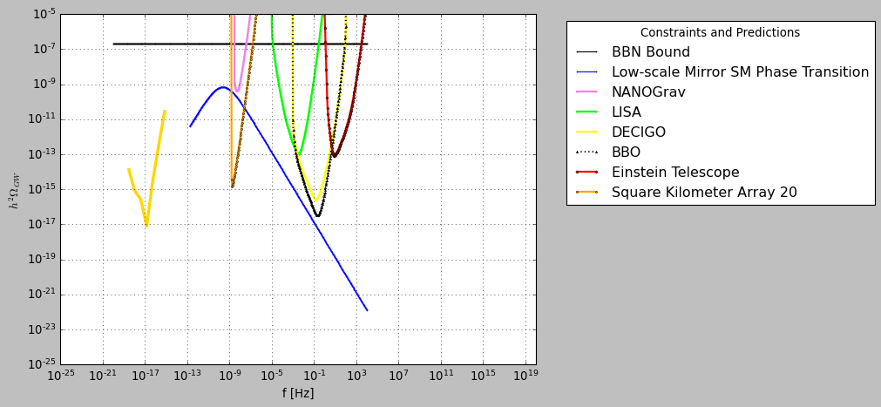Click the blue line swatch in legend
The width and height of the screenshot is (881, 407).
586,72
